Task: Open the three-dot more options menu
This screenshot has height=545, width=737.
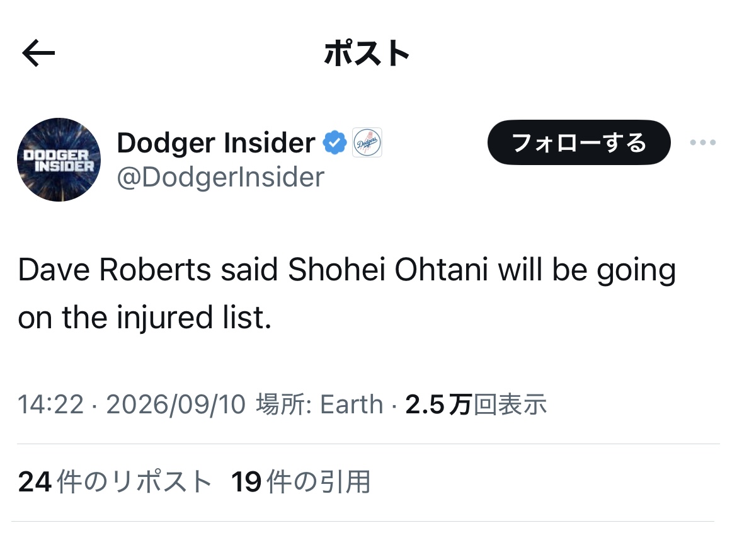Action: (x=703, y=142)
